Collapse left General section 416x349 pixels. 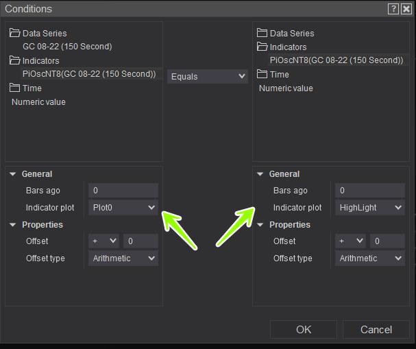pos(12,174)
